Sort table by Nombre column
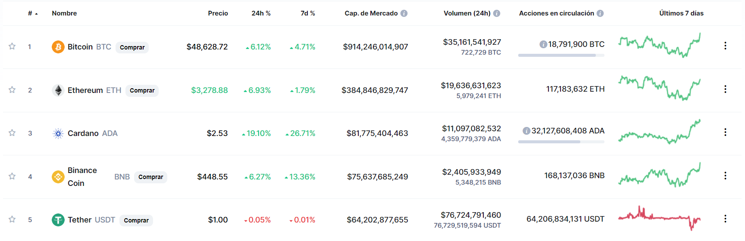Viewport: 745px width, 241px height. point(64,13)
